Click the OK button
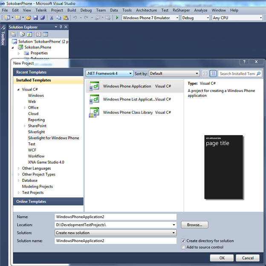Image resolution: width=266 pixels, height=266 pixels. [222, 258]
